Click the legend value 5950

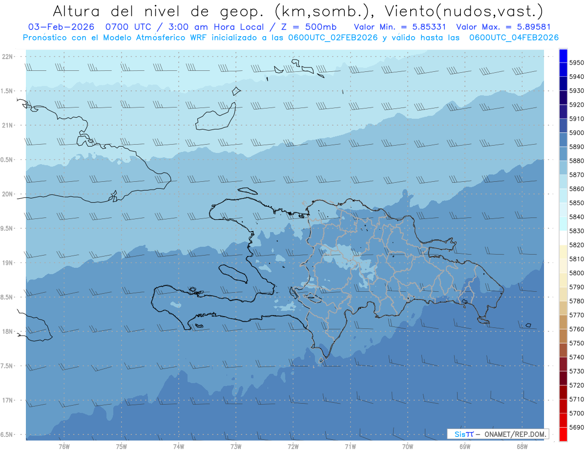click(x=577, y=63)
